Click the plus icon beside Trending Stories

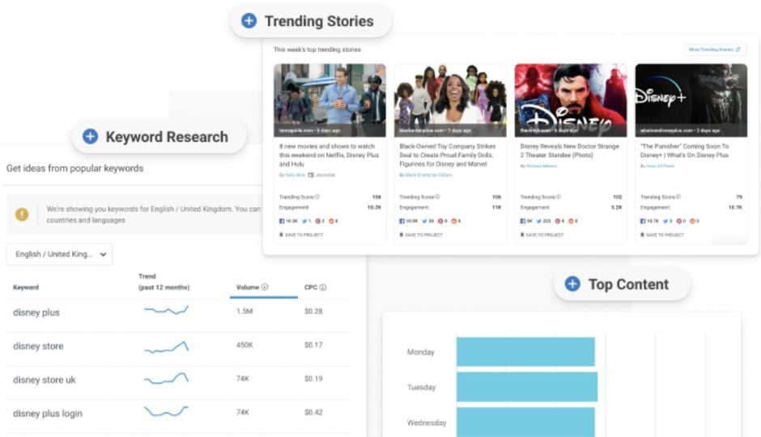[x=249, y=21]
